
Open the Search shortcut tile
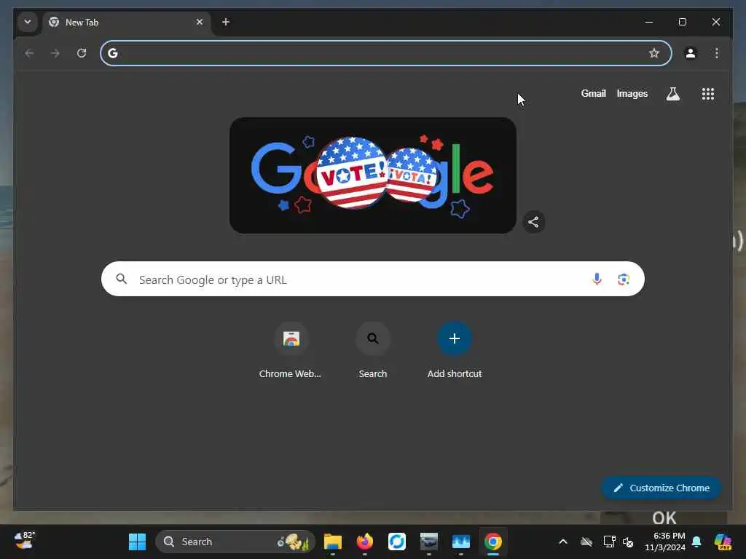click(372, 351)
